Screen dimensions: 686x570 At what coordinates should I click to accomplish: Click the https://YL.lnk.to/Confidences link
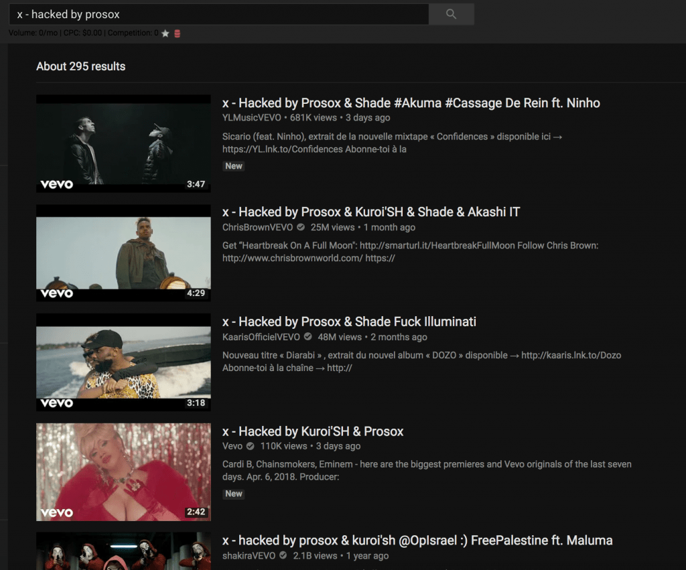click(271, 149)
